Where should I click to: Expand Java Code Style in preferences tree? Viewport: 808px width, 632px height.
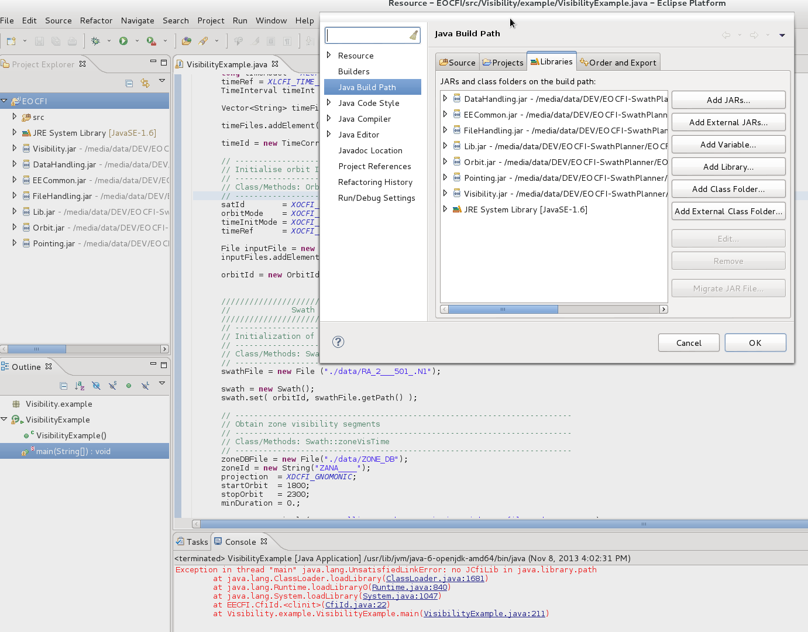(329, 103)
